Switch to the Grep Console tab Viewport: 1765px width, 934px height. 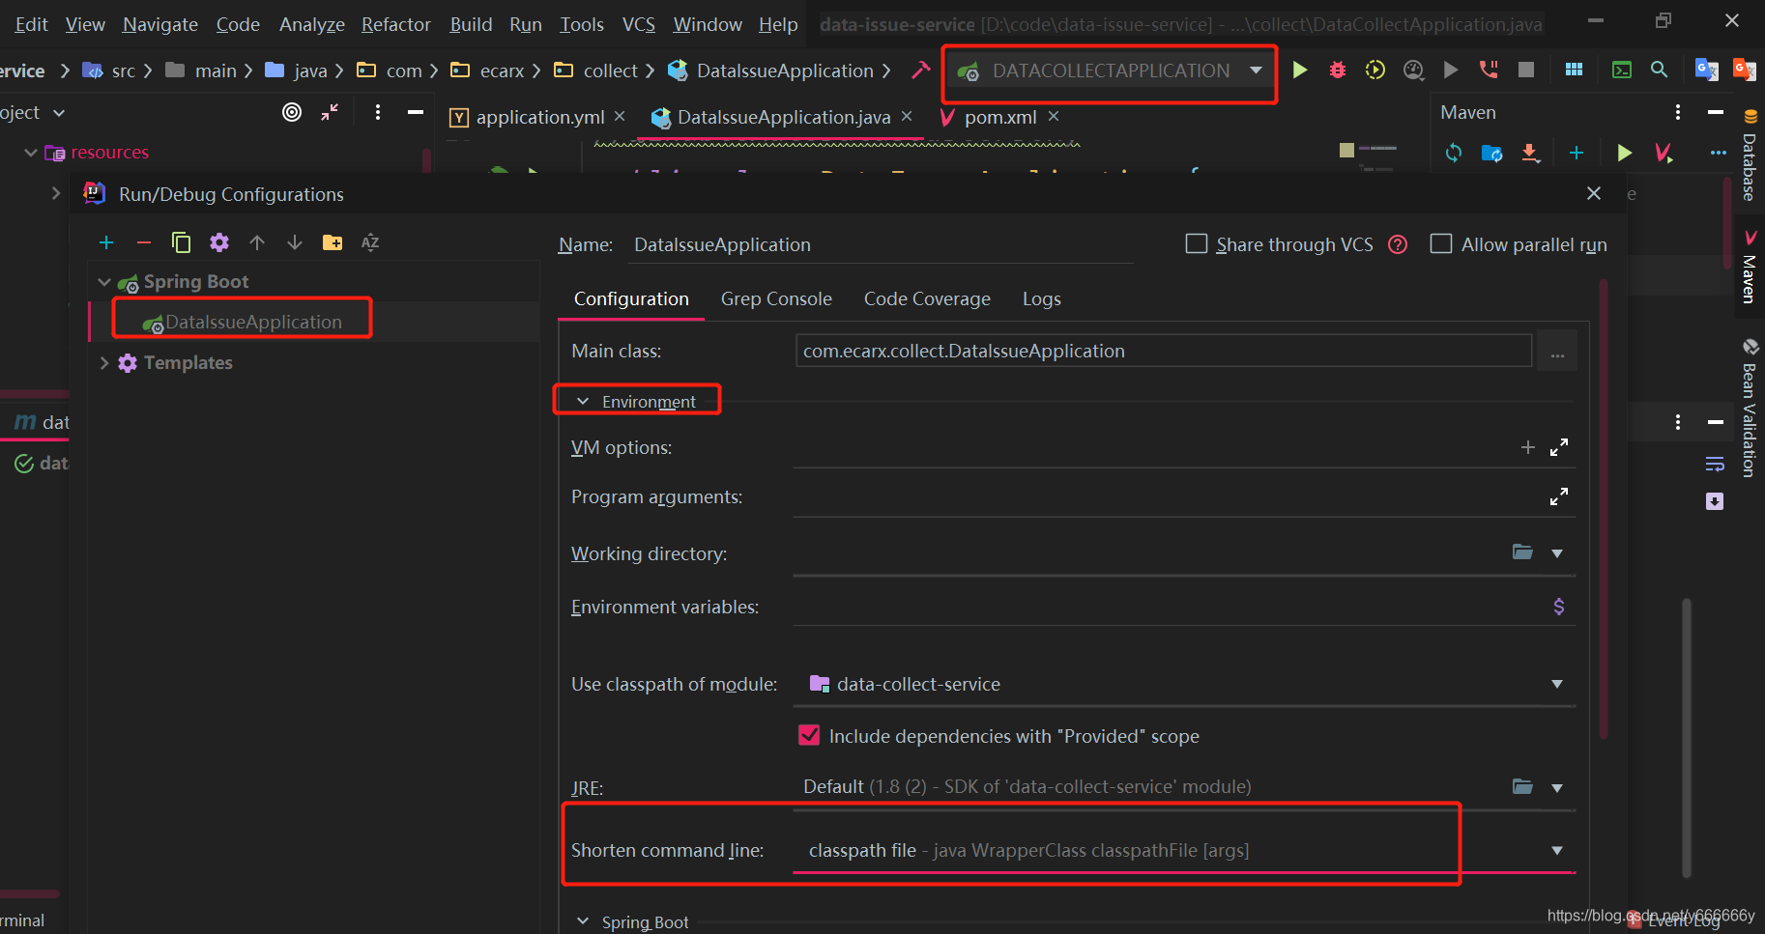[776, 298]
